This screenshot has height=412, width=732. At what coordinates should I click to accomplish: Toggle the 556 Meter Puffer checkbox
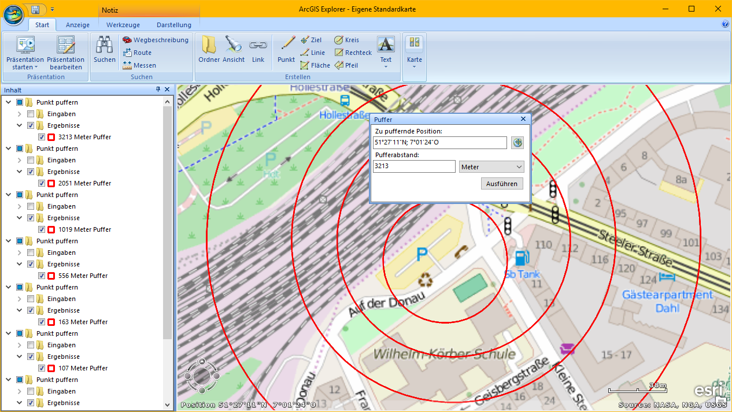[42, 276]
